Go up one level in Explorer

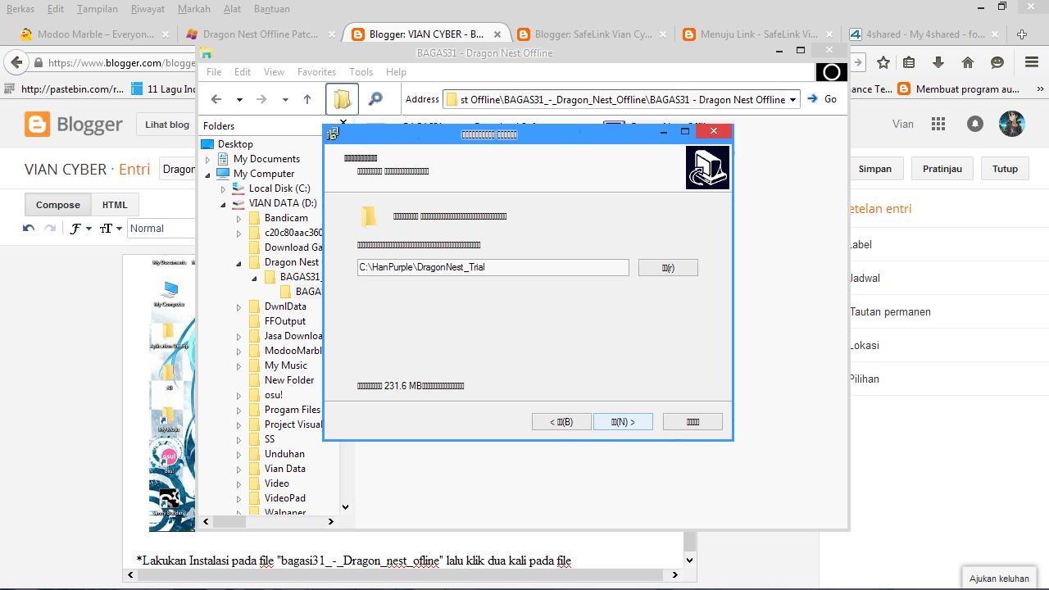pyautogui.click(x=307, y=99)
